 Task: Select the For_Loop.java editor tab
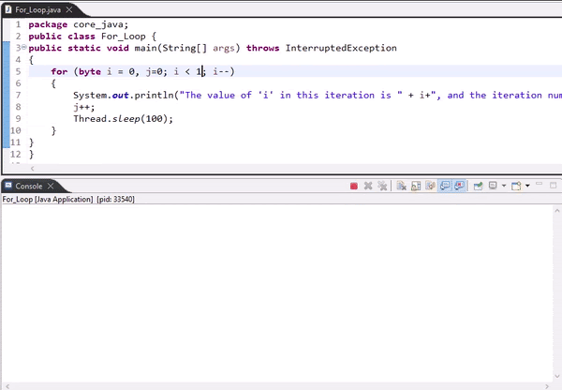(38, 9)
